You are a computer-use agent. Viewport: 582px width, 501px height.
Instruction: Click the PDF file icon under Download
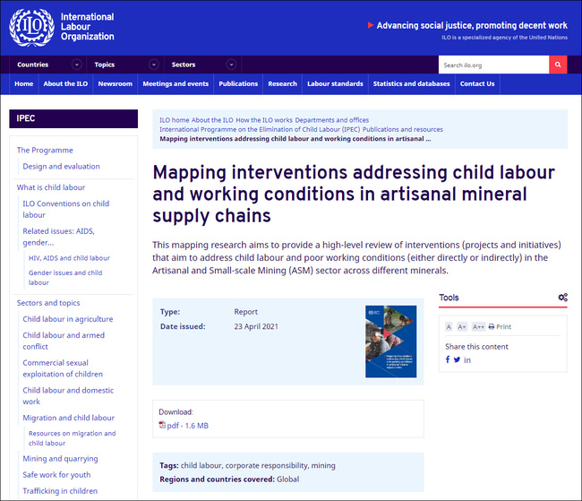[162, 425]
